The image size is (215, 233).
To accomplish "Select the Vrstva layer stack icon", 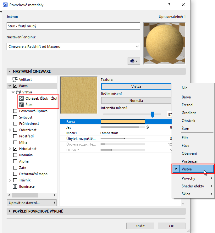I will [18, 92].
